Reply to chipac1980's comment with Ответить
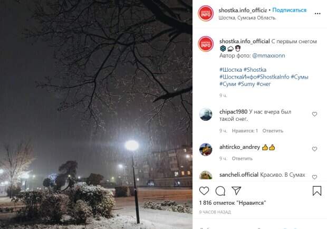327x229 pixels. [273, 131]
